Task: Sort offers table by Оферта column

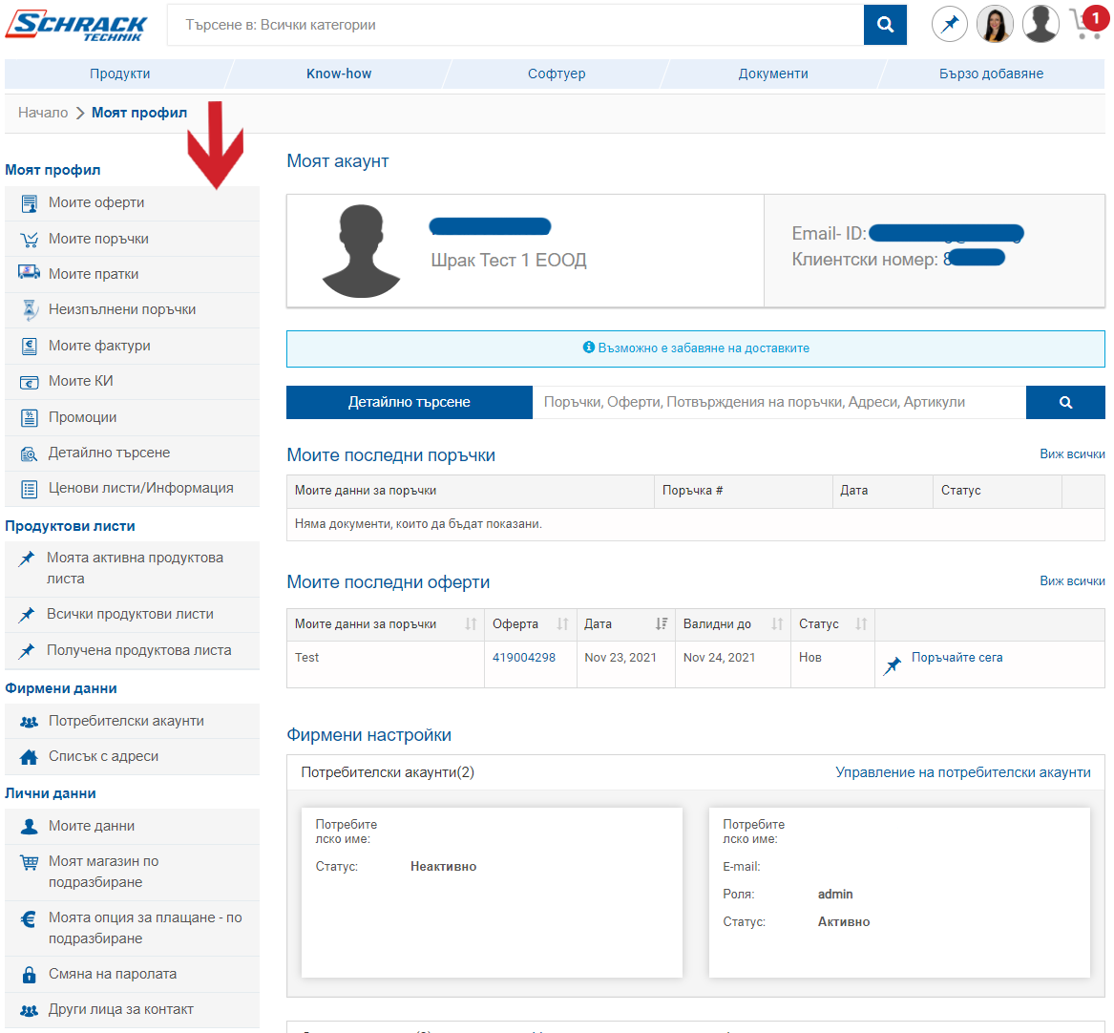Action: (x=562, y=623)
